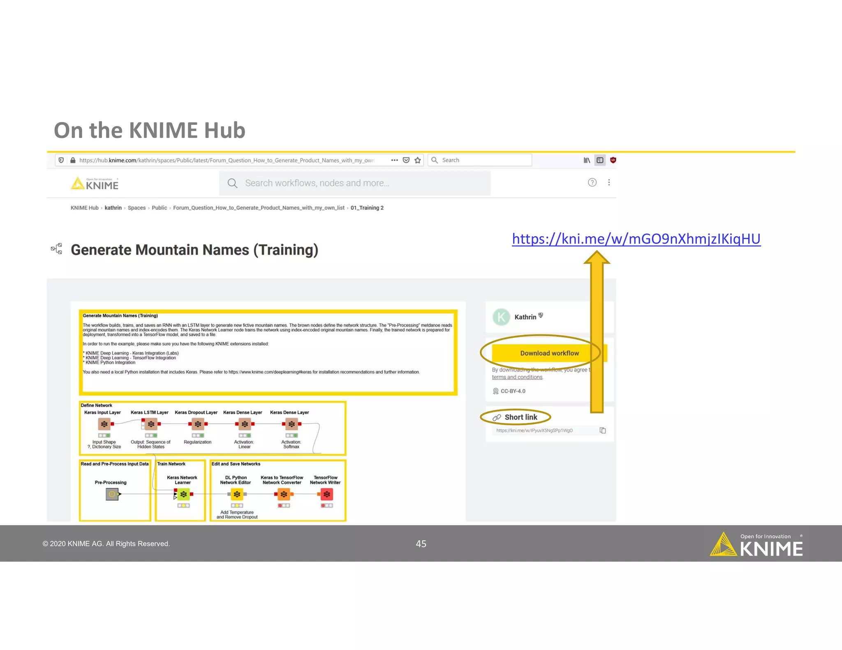Viewport: 842px width, 650px height.
Task: Click the CC-BY-4.0 license label
Action: click(x=513, y=391)
